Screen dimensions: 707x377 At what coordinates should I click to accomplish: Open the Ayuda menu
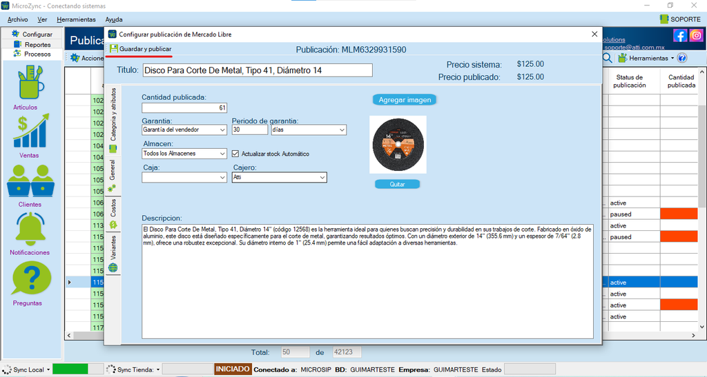click(114, 19)
